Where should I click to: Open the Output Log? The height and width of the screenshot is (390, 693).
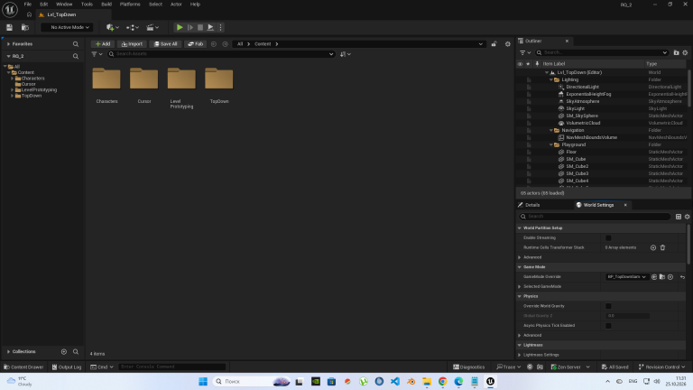point(67,367)
